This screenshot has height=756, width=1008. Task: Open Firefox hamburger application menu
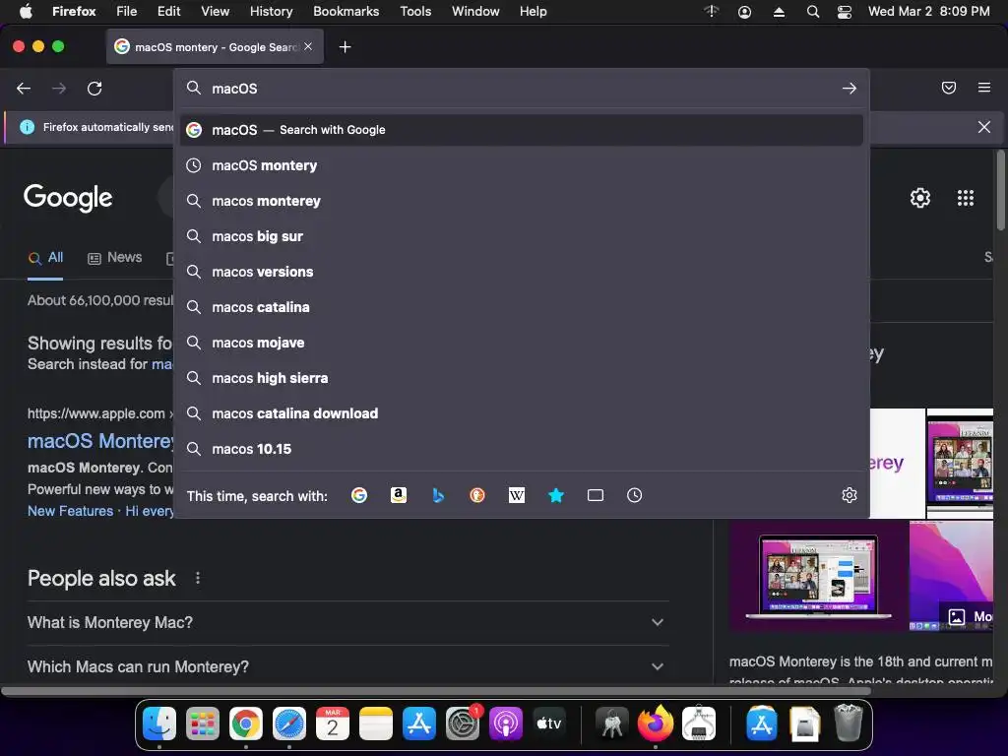(x=984, y=88)
